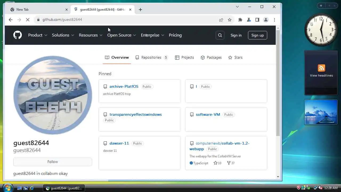Open the repository named l

[196, 86]
